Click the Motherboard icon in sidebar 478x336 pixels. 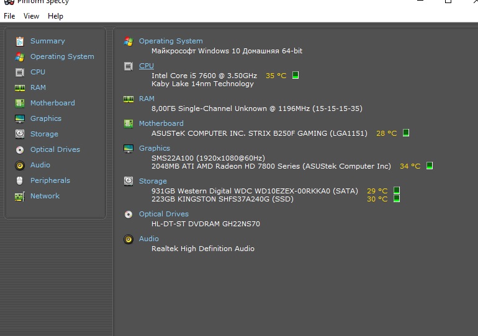[20, 103]
